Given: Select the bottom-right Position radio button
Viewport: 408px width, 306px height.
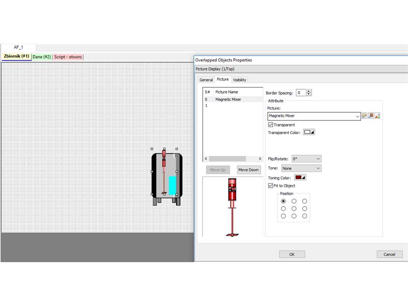Looking at the screenshot, I should (x=304, y=216).
